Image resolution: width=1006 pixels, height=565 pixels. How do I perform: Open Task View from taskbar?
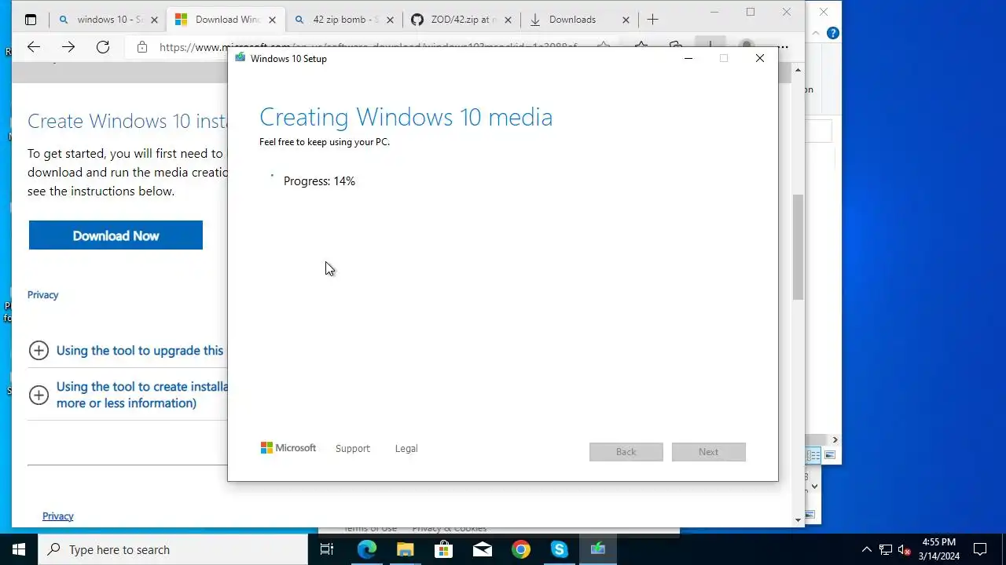(327, 549)
